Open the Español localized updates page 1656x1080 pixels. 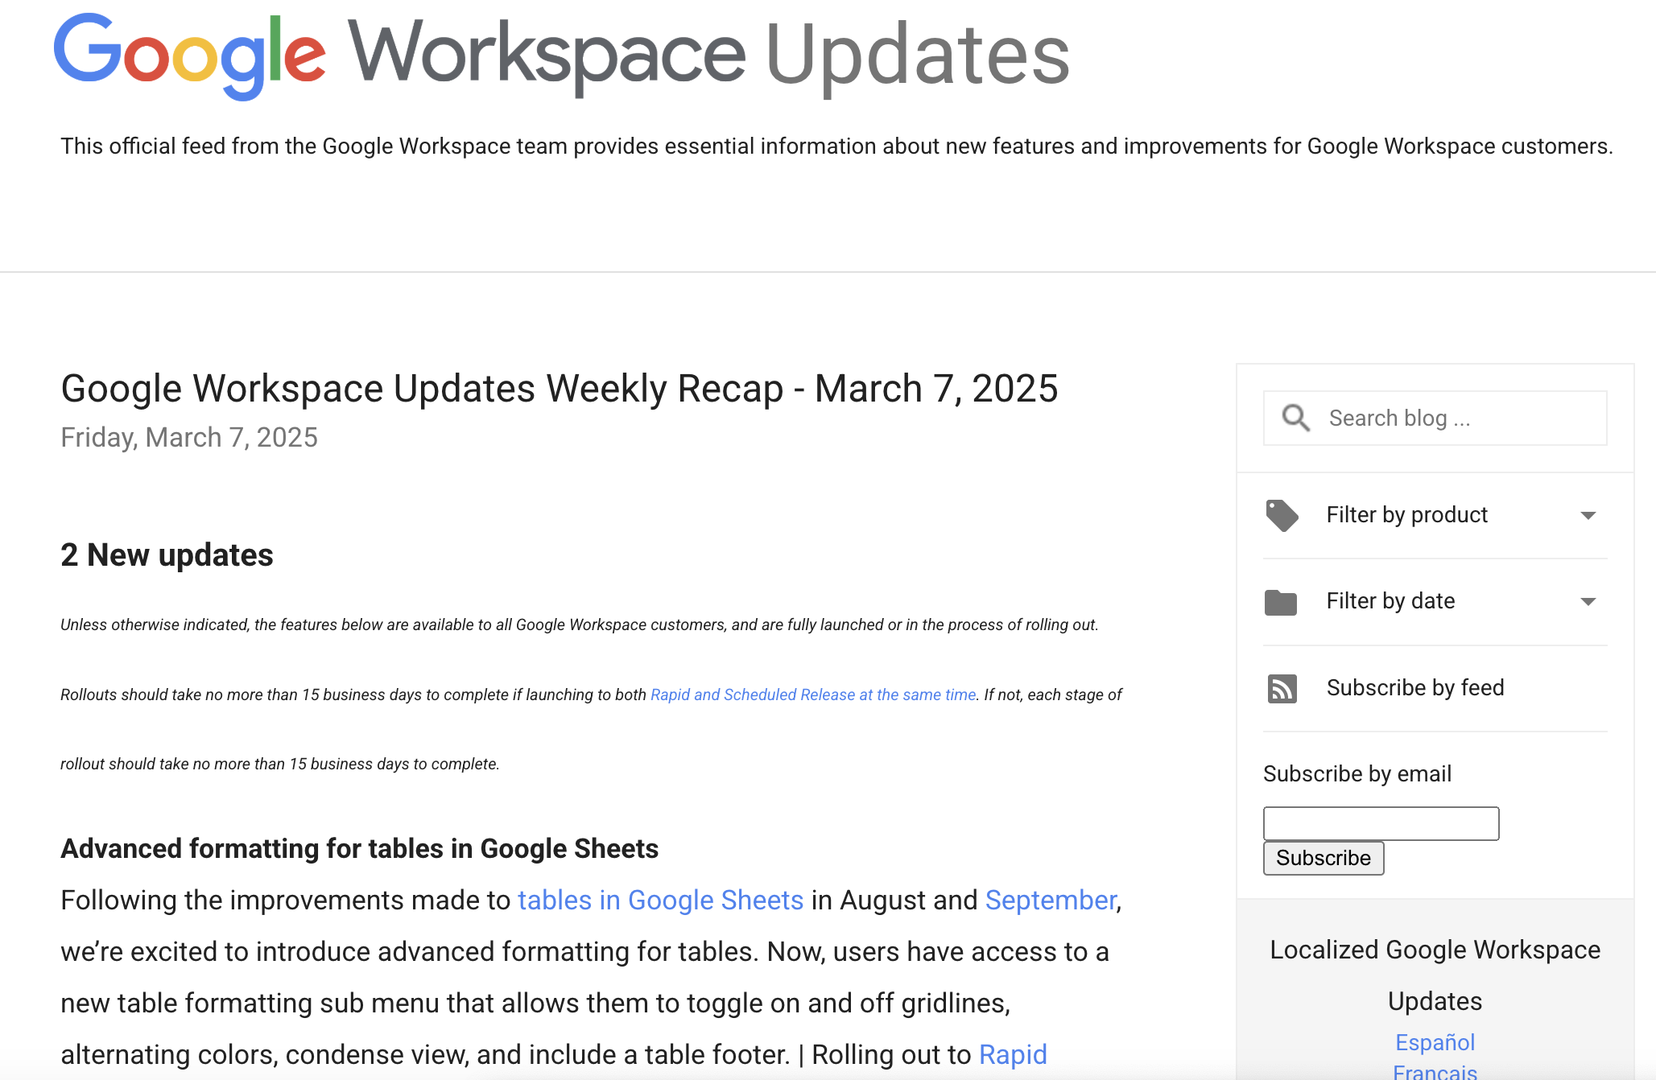tap(1435, 1042)
